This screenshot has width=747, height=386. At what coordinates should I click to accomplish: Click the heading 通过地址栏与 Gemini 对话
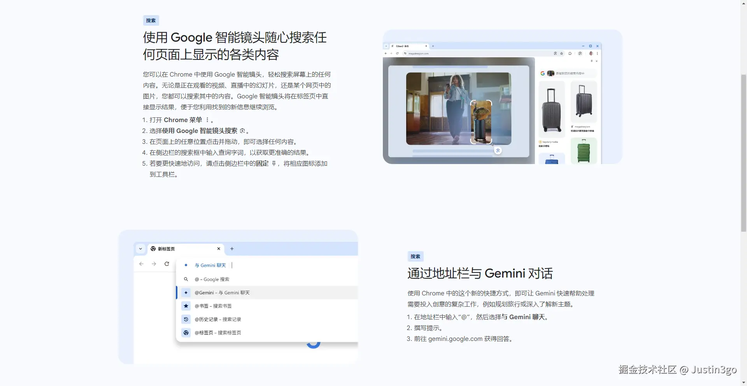coord(480,273)
